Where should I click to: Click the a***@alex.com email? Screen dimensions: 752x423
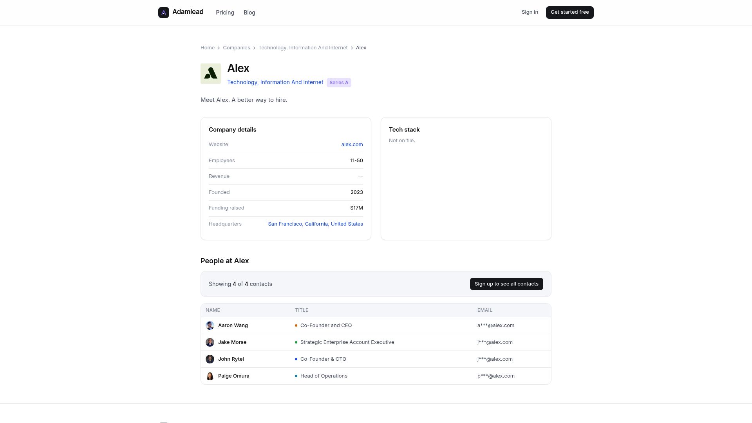496,325
